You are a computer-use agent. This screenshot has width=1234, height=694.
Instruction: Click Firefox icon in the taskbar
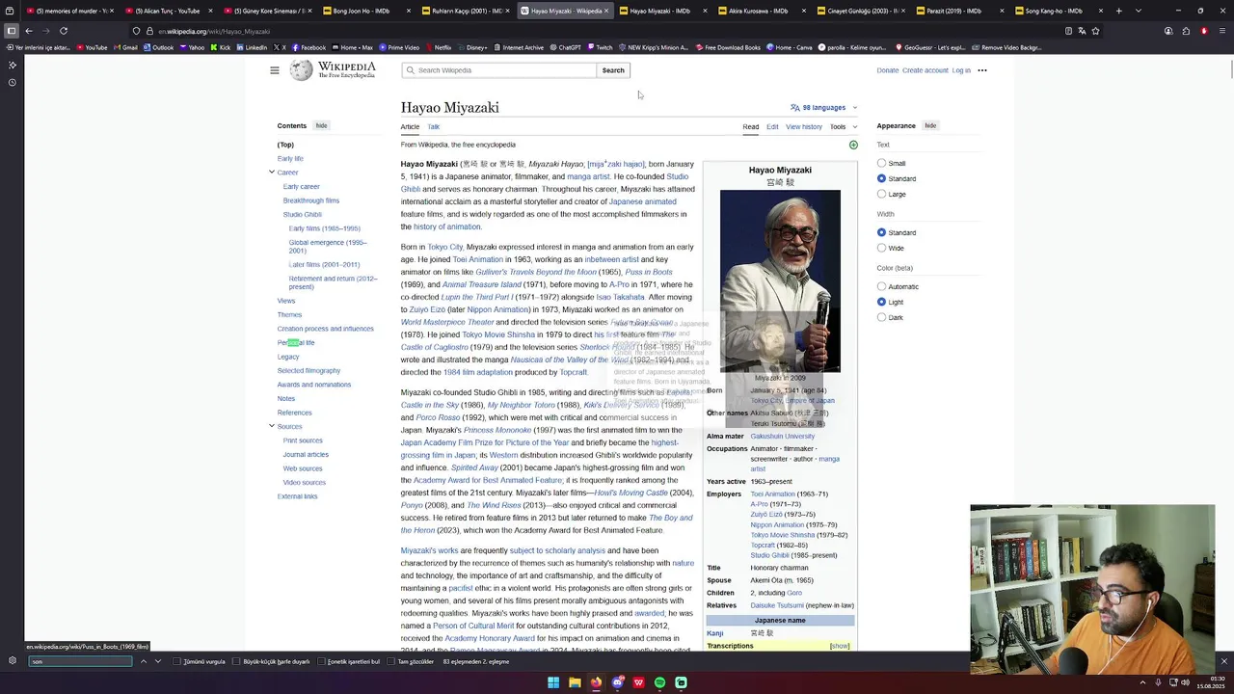point(596,682)
